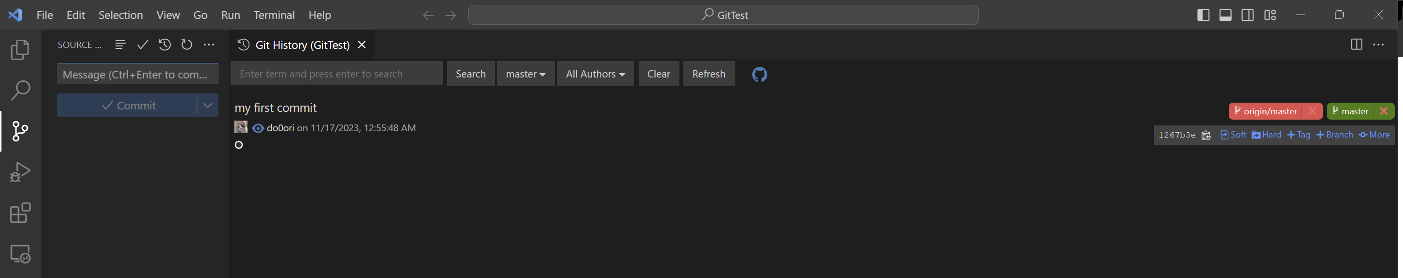This screenshot has height=278, width=1403.
Task: Perform Soft reset to this commit
Action: 1234,135
